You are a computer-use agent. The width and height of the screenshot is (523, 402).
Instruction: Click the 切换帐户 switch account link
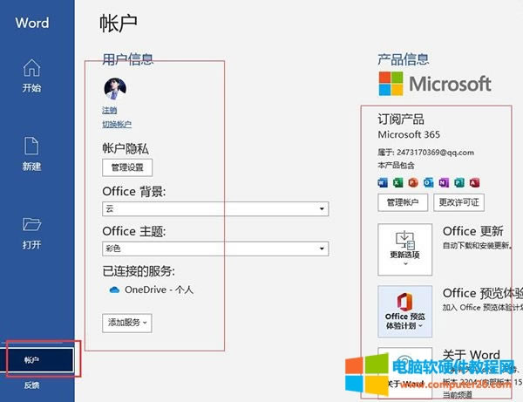[117, 125]
